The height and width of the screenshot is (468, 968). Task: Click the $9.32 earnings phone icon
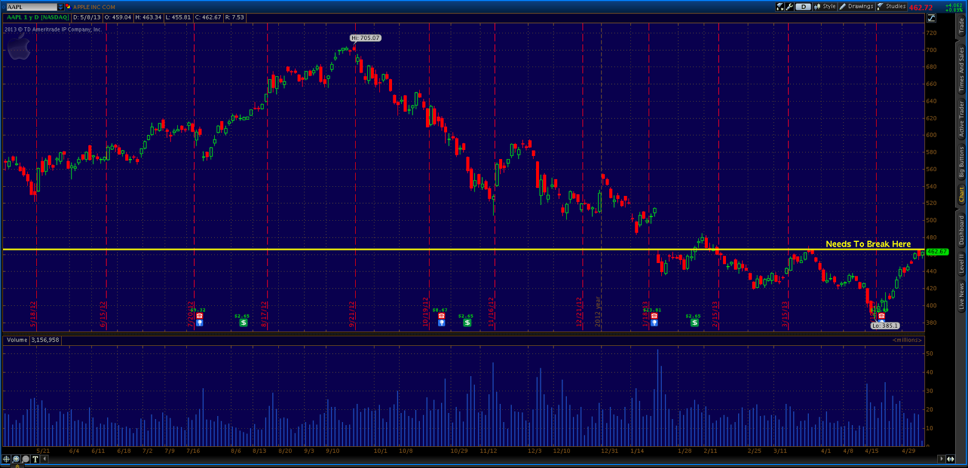[x=200, y=316]
